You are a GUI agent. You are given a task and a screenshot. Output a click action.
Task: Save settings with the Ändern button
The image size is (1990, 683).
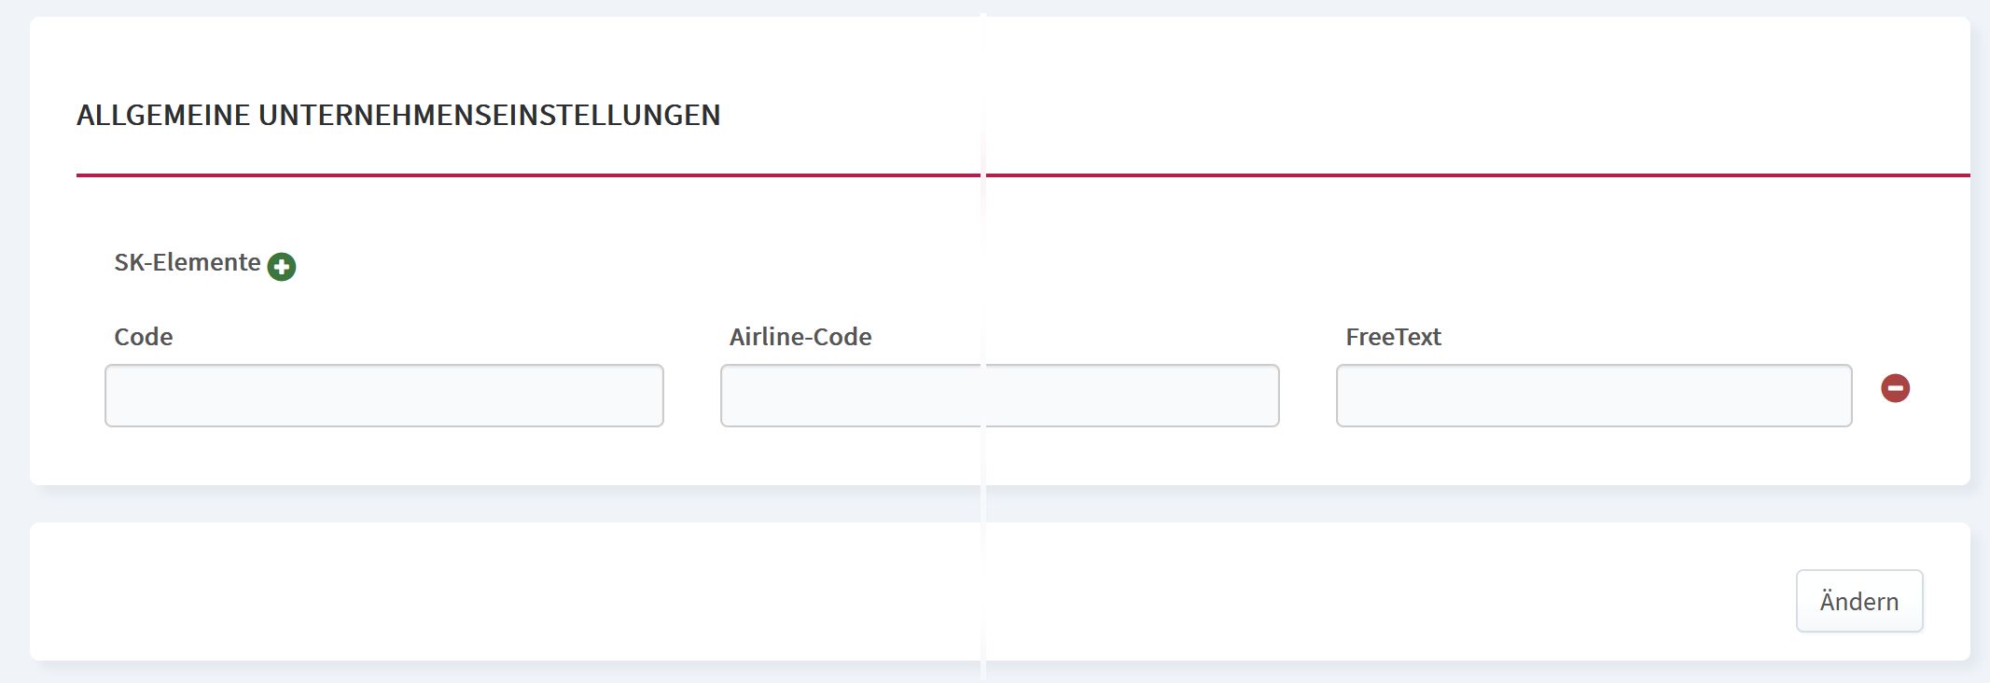pos(1859,601)
